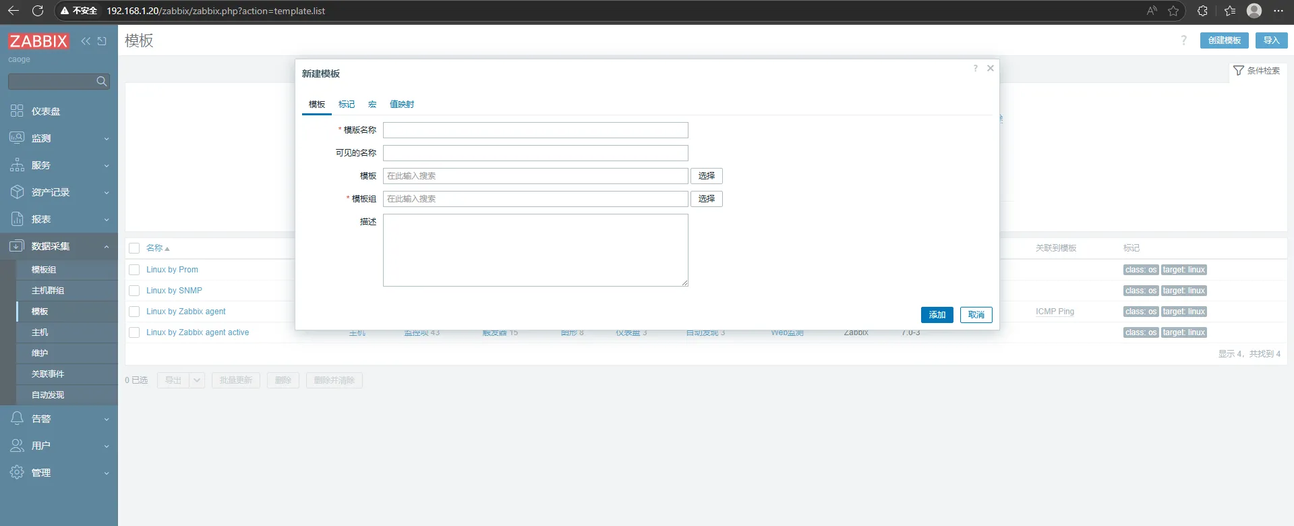Click the 报表 reports icon
1294x526 pixels.
point(17,218)
